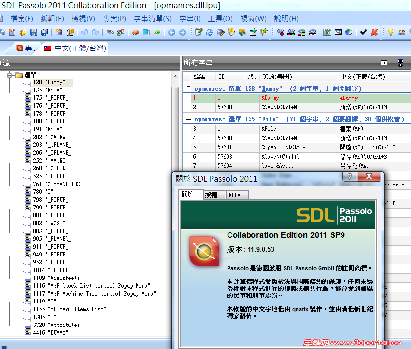The width and height of the screenshot is (411, 349).
Task: Open the 專案(P) menu
Action: pyautogui.click(x=114, y=18)
